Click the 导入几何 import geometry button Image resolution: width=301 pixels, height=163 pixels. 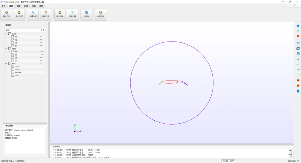[6, 14]
